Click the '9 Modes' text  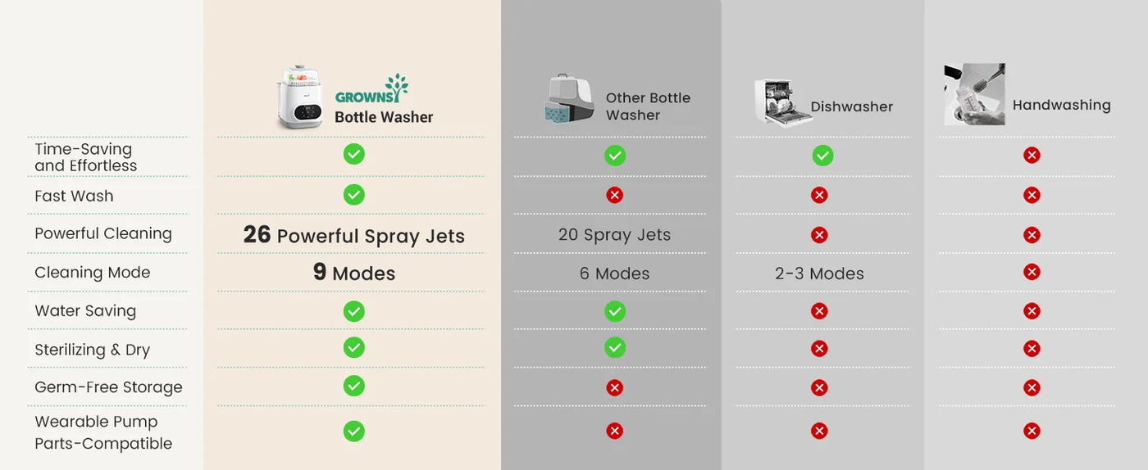353,273
